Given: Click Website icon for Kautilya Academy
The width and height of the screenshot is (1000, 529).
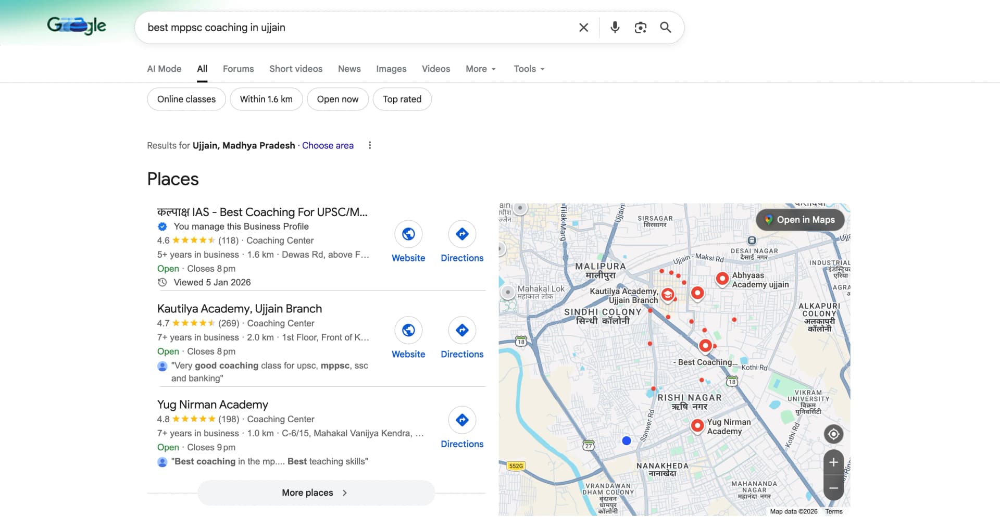Looking at the screenshot, I should click(408, 330).
